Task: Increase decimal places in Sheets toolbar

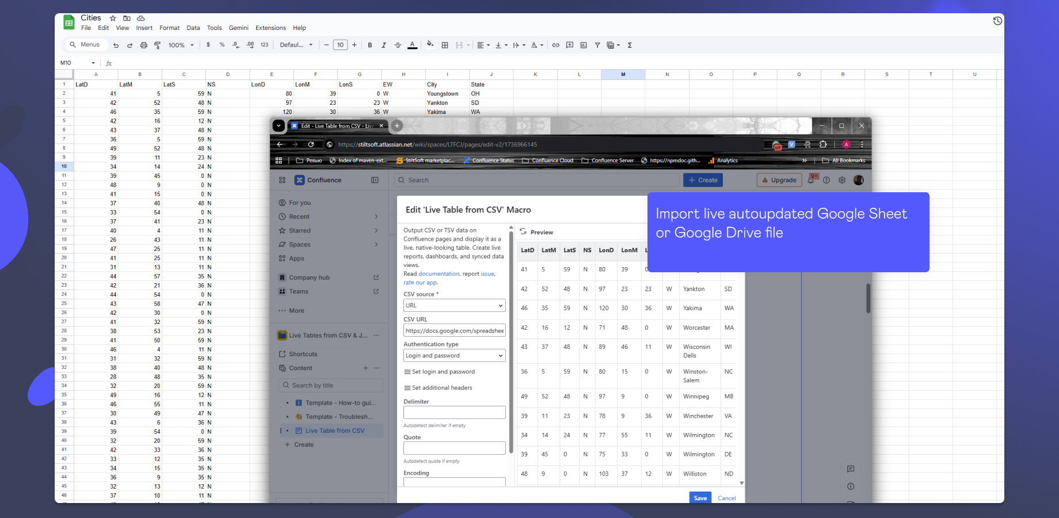Action: pos(250,45)
